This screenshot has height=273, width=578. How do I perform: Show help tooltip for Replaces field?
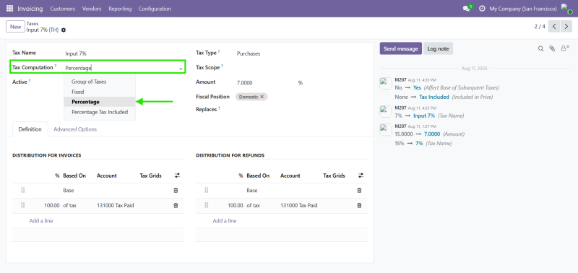coord(219,108)
